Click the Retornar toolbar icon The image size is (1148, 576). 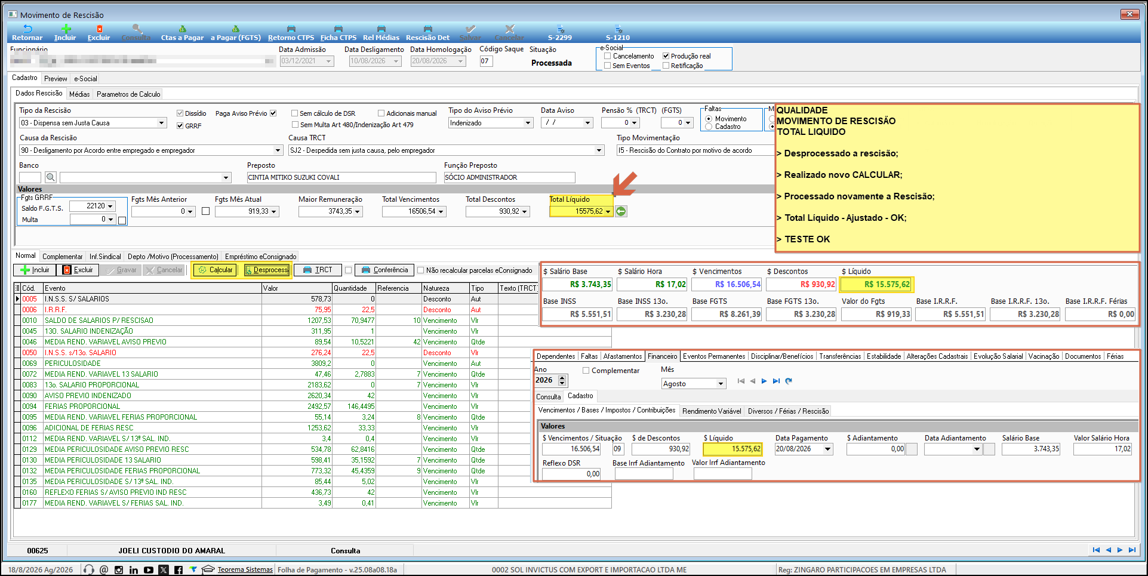(x=27, y=33)
